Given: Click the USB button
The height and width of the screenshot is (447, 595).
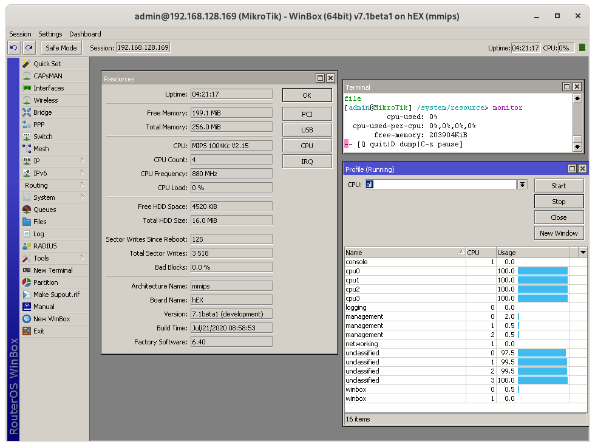Looking at the screenshot, I should pos(307,130).
